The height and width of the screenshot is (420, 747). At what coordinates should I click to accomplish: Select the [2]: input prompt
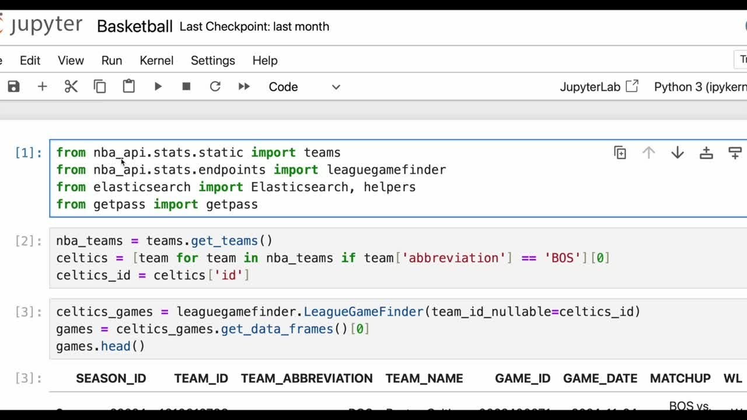28,241
